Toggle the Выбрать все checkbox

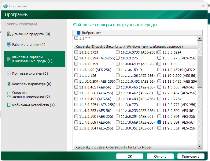(79, 33)
